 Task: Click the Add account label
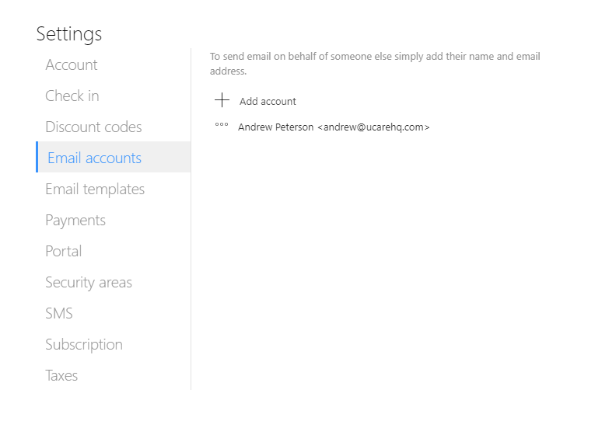(268, 101)
